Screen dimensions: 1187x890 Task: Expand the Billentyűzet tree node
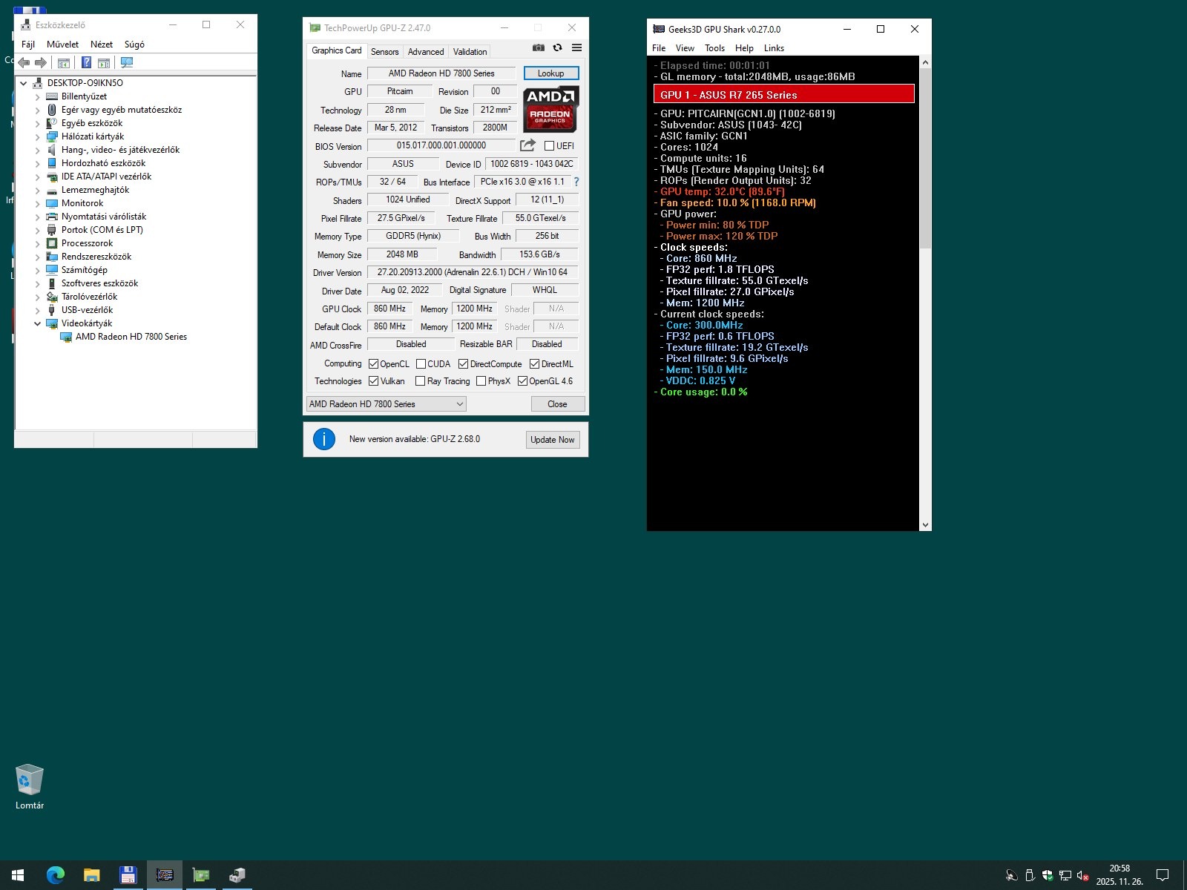pyautogui.click(x=38, y=96)
